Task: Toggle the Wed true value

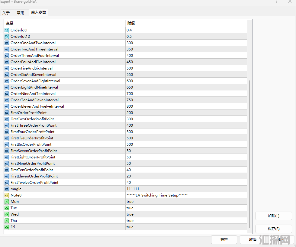Action: click(x=130, y=214)
